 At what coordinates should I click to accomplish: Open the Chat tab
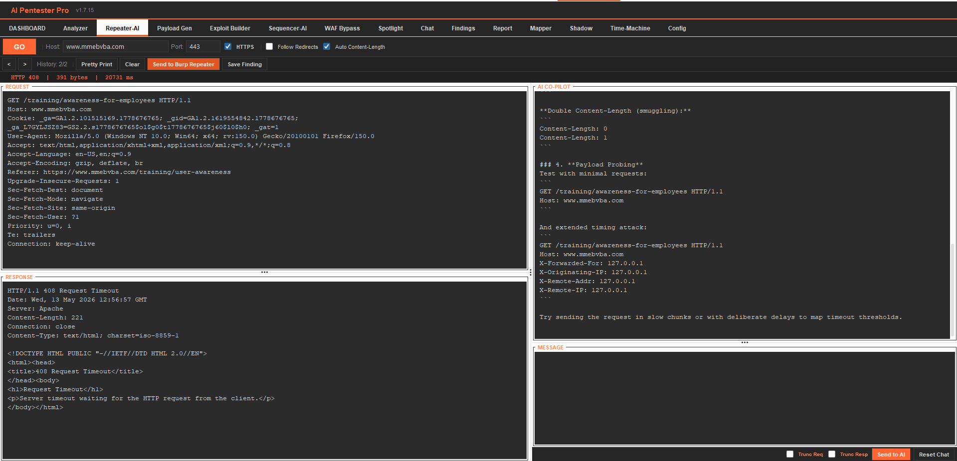427,28
